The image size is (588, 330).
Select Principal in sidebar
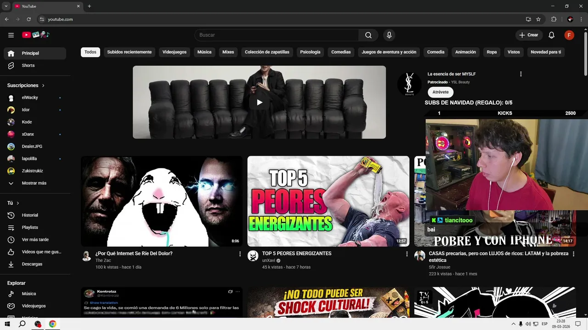[35, 53]
